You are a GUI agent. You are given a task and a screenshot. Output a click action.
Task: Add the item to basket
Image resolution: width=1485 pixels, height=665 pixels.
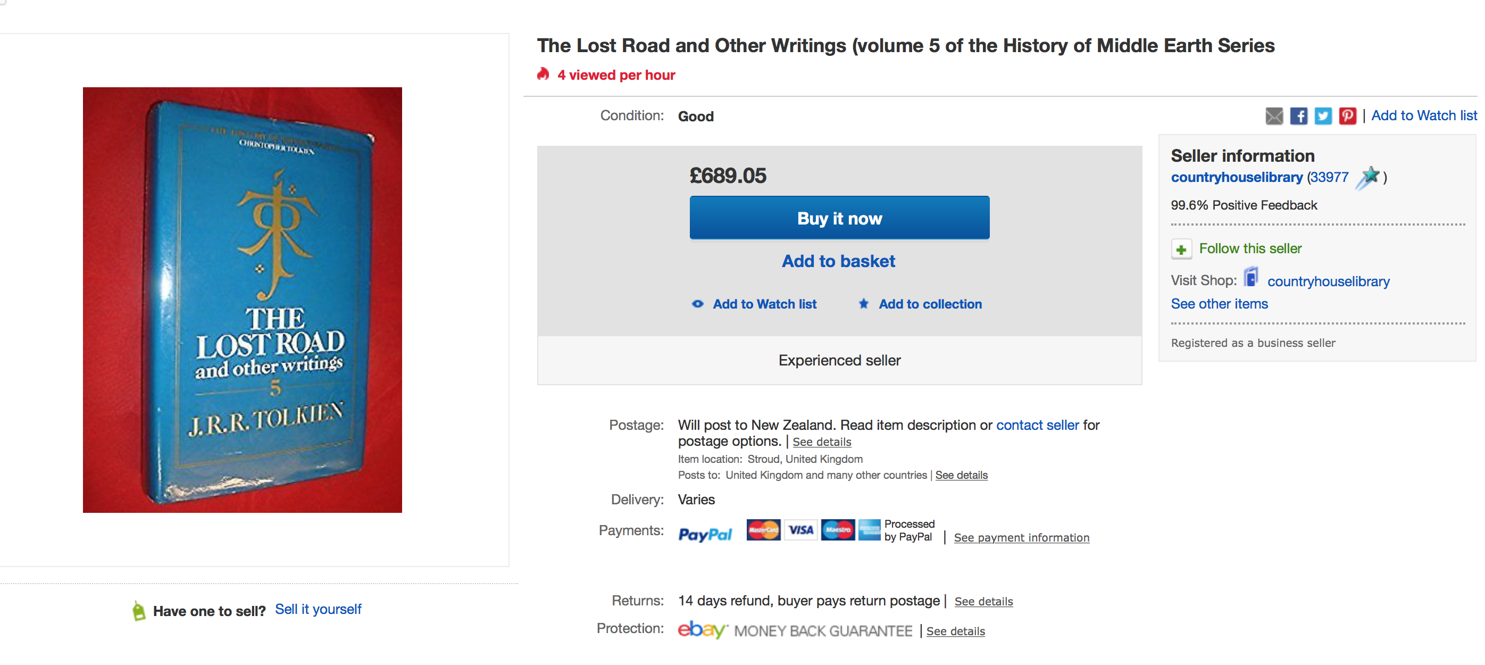click(838, 261)
